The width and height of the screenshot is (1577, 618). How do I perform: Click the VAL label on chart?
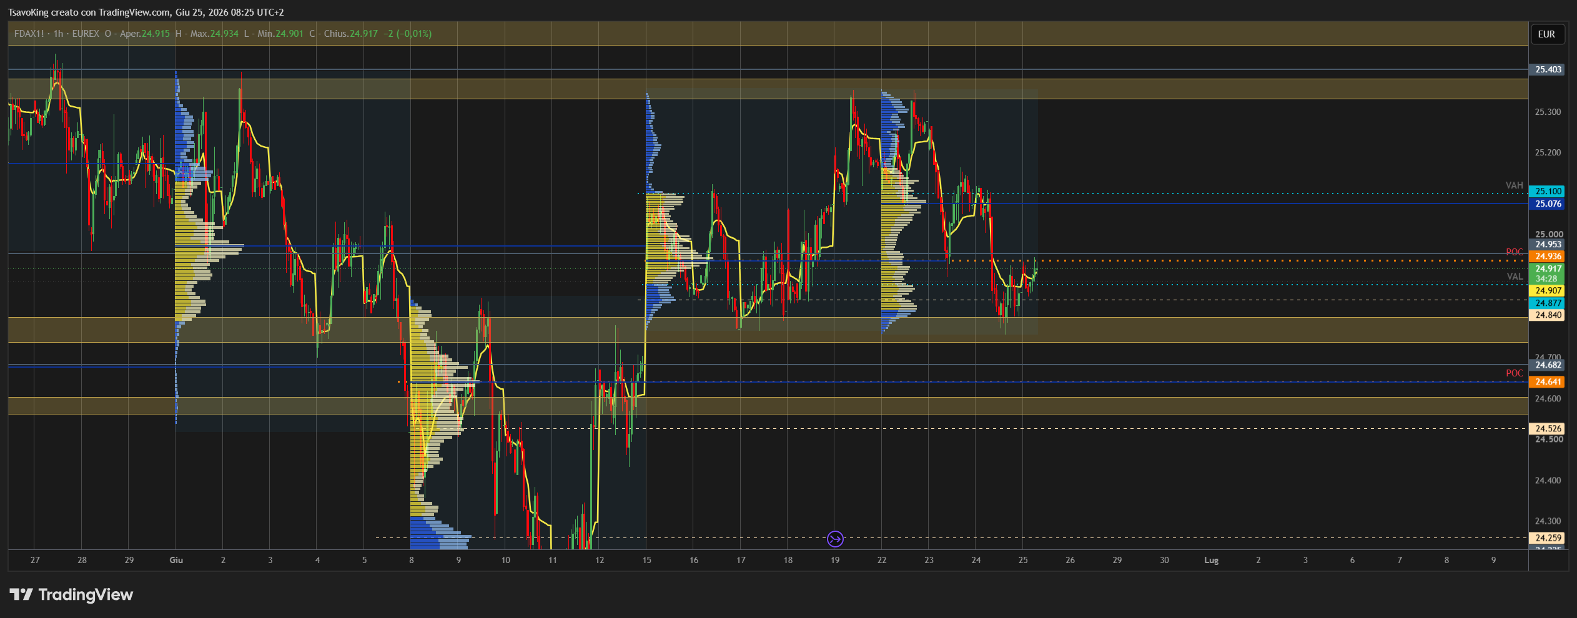tap(1515, 277)
